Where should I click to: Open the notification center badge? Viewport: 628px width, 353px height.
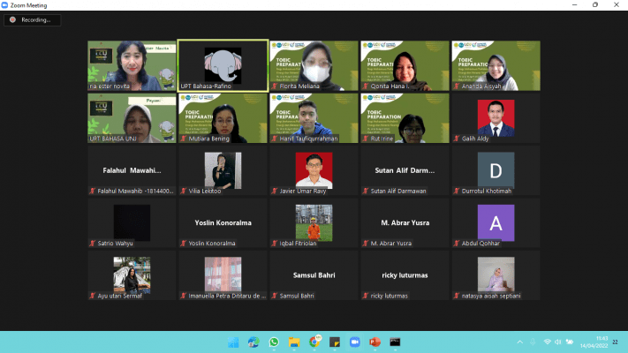coord(616,342)
